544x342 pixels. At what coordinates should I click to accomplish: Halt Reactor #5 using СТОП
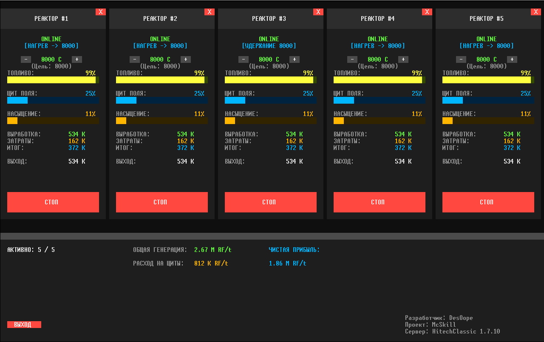coord(488,202)
